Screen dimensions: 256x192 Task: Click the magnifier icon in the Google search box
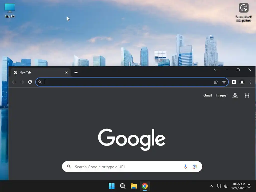click(x=69, y=166)
